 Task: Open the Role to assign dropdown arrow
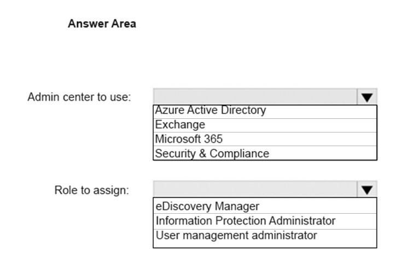point(367,189)
